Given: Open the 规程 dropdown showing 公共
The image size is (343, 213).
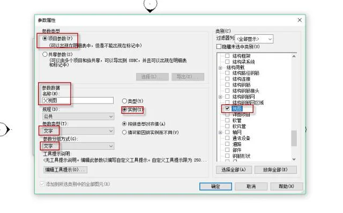Looking at the screenshot, I should [x=78, y=116].
